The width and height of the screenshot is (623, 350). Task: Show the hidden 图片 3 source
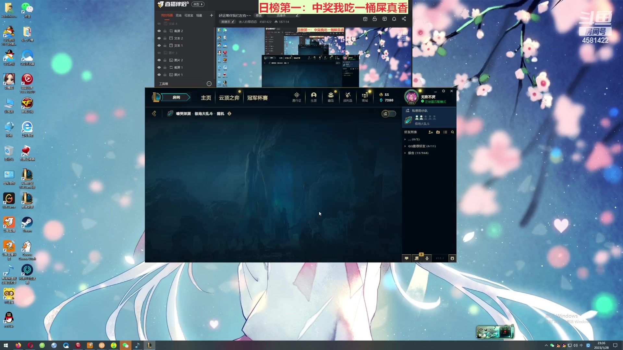tap(159, 53)
